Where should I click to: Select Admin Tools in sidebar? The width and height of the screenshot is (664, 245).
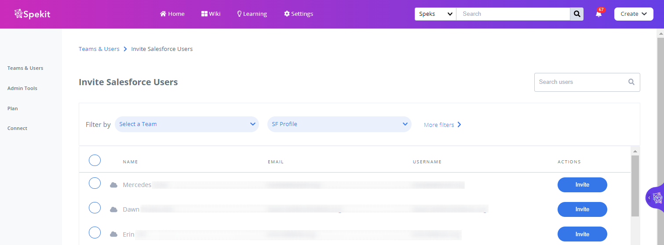(x=22, y=88)
